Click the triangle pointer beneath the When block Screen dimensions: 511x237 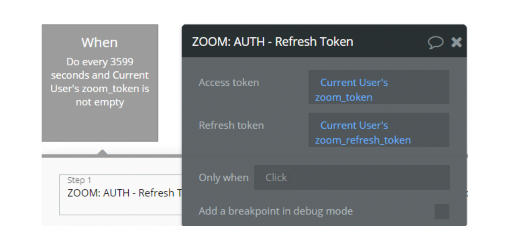coord(102,152)
